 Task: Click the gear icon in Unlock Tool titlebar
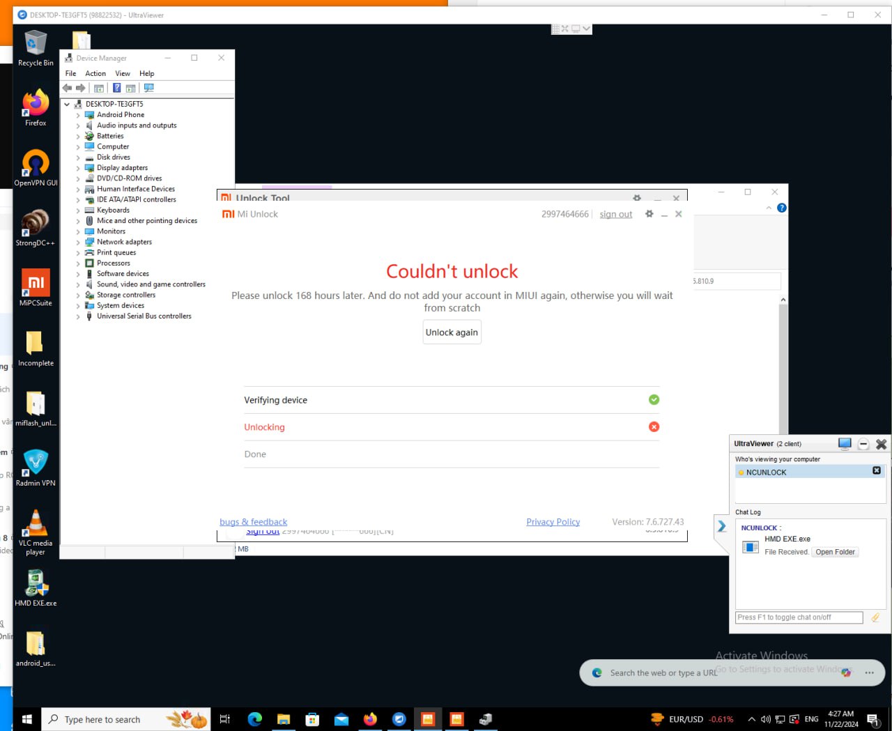[x=637, y=198]
